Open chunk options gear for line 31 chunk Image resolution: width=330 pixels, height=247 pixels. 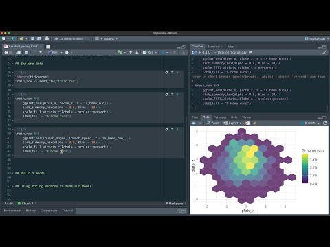click(x=167, y=94)
